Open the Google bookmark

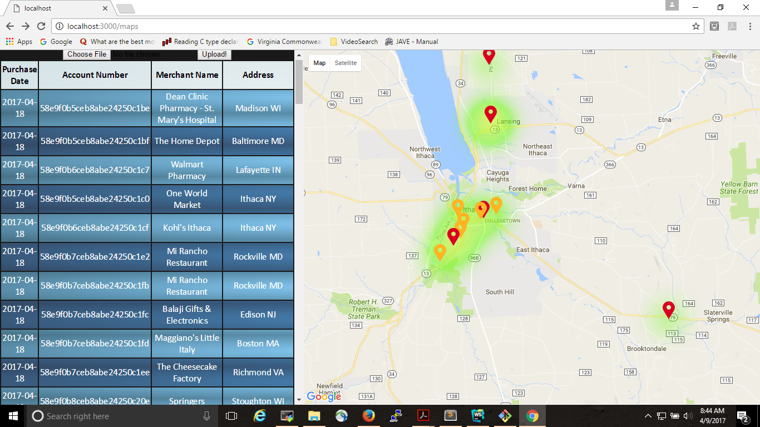[56, 42]
